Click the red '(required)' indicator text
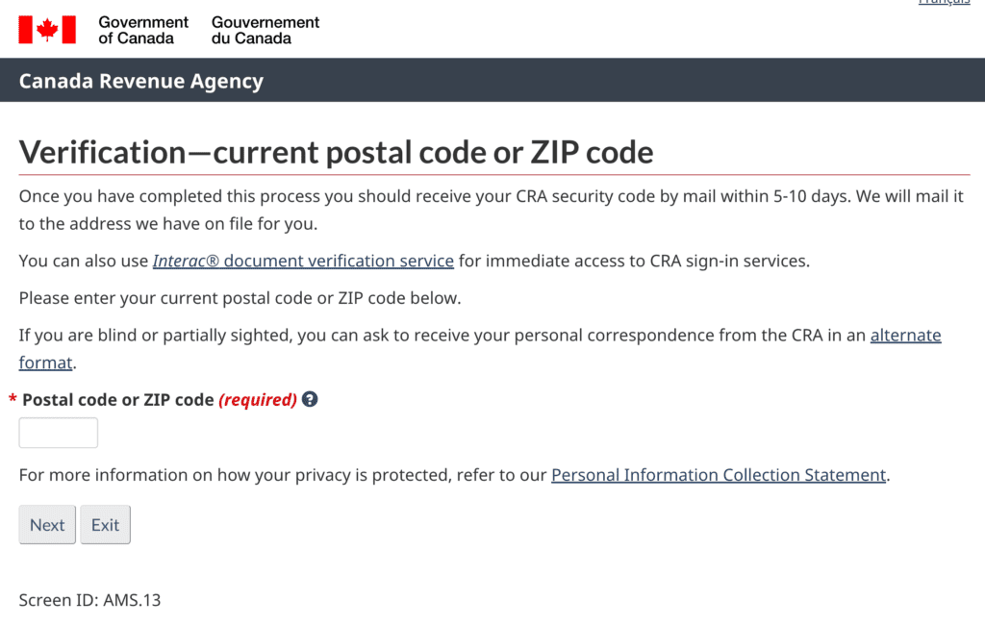The width and height of the screenshot is (985, 626). coord(258,400)
